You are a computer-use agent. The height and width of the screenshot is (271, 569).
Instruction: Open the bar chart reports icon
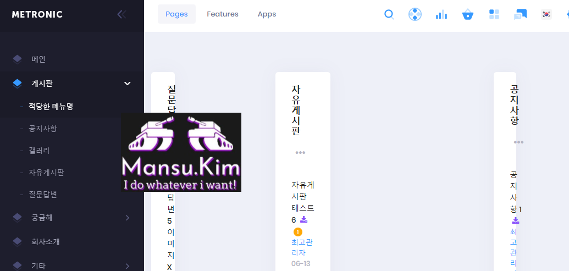pos(441,14)
